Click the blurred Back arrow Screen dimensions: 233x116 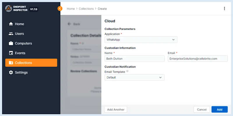tap(69, 24)
